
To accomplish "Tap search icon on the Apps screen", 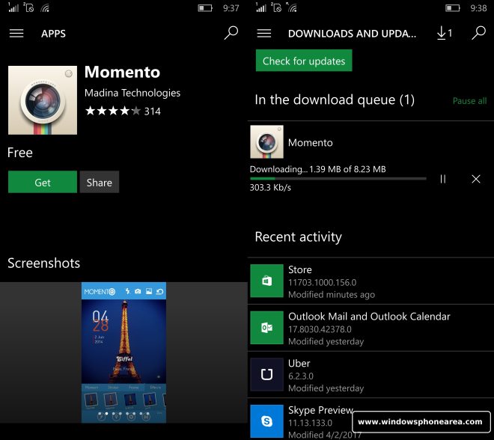I will (231, 33).
